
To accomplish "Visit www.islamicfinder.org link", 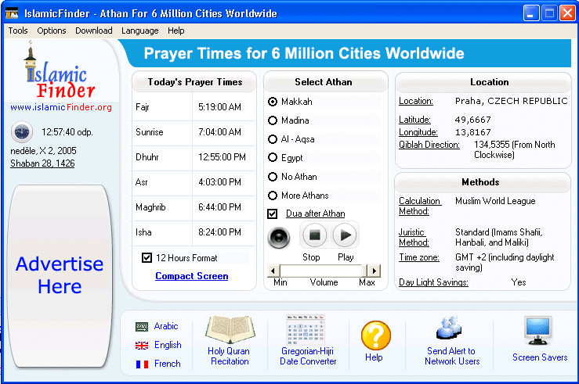I will click(x=61, y=107).
